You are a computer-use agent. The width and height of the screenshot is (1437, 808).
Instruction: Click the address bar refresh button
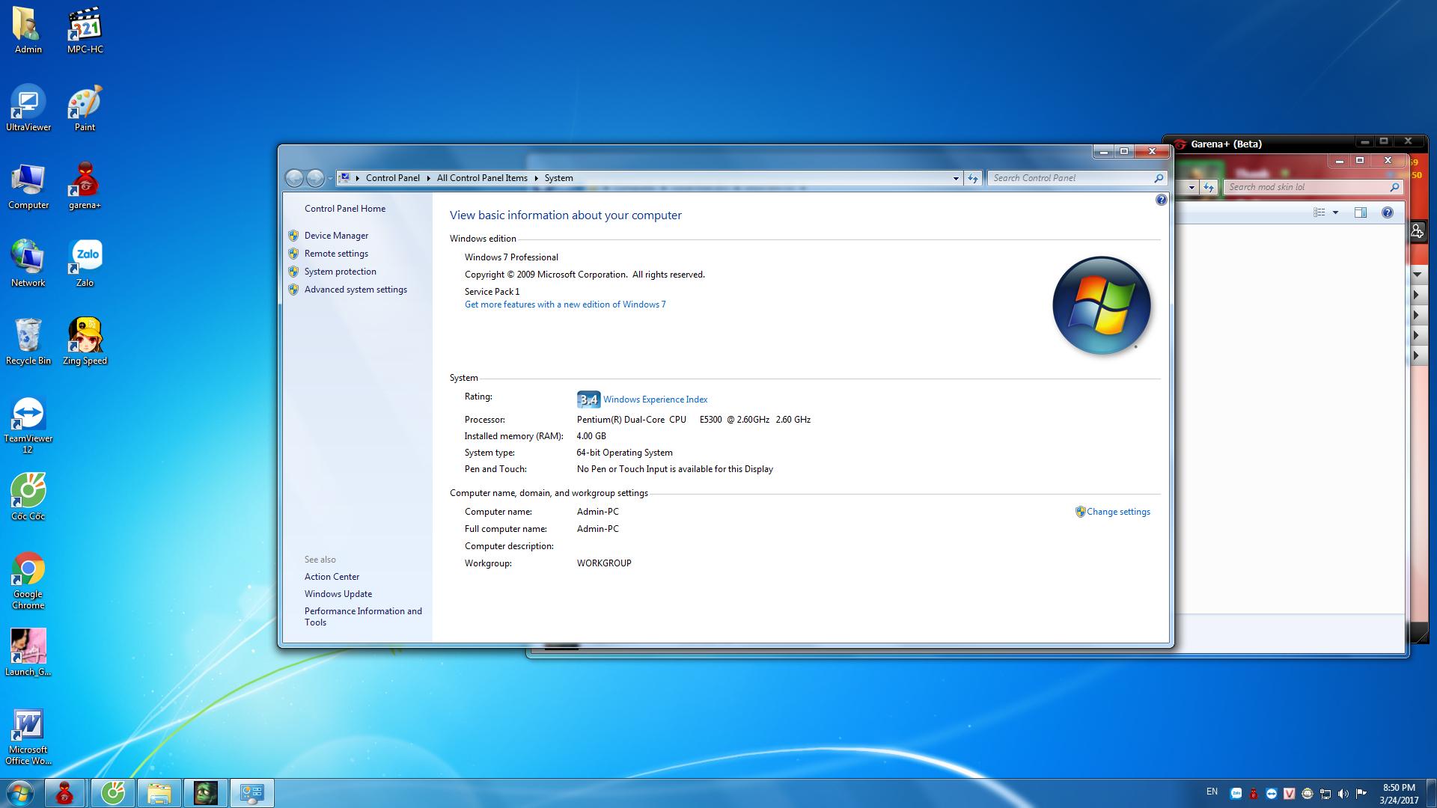pos(972,178)
